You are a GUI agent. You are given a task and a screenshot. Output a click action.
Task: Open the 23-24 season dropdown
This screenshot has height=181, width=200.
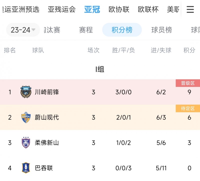23,29
